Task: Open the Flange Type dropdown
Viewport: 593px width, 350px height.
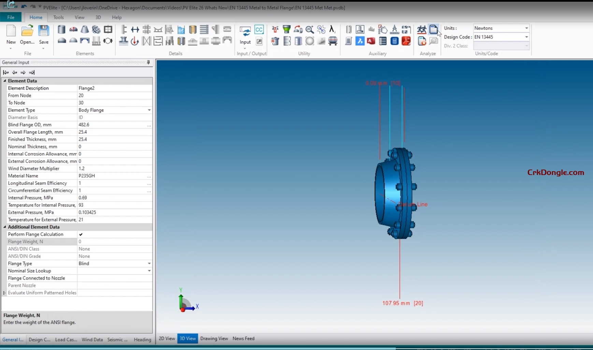Action: tap(149, 263)
